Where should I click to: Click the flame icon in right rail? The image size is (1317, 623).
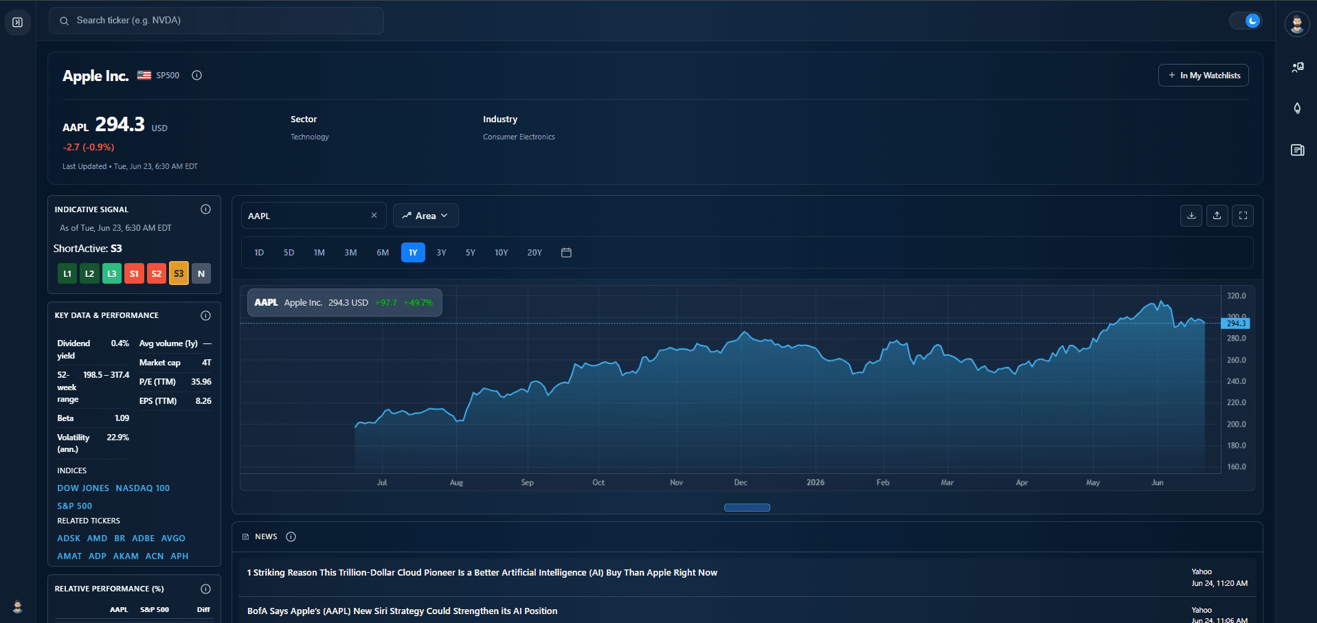[x=1297, y=109]
